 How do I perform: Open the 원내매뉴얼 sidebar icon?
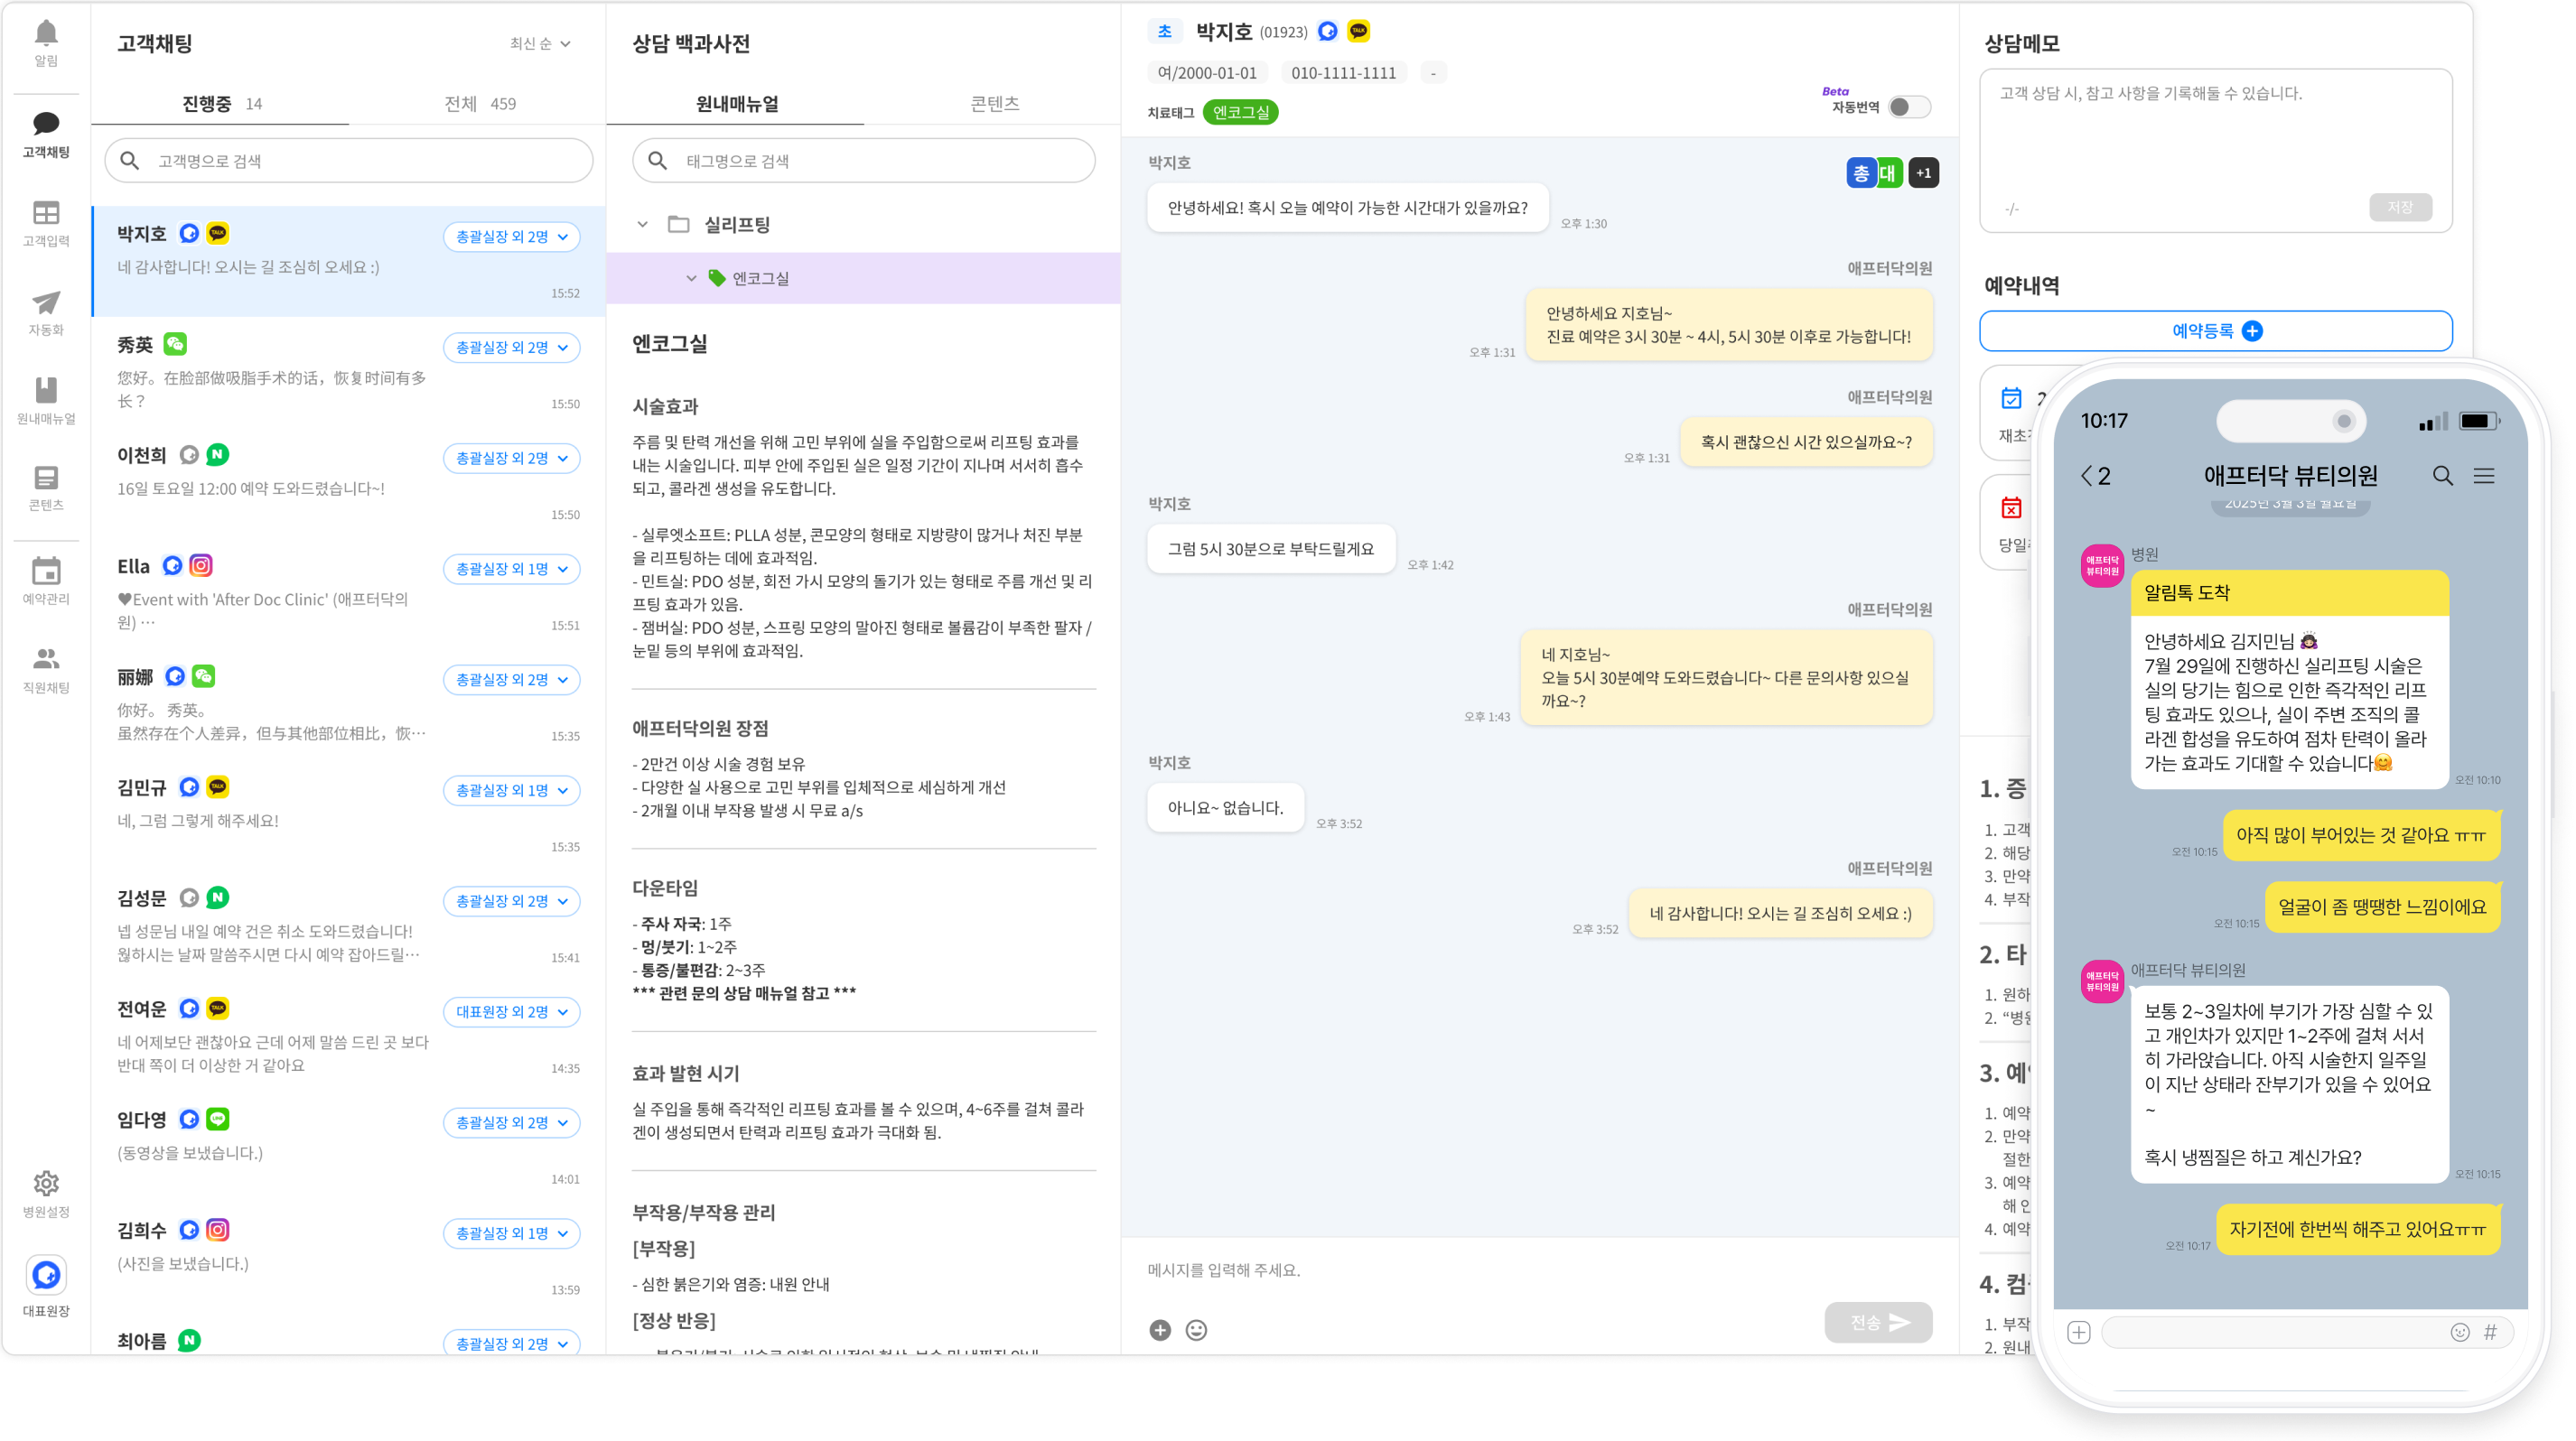pos(46,398)
